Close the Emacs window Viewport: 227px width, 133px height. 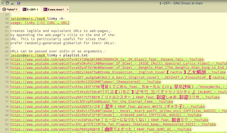click(x=3, y=3)
